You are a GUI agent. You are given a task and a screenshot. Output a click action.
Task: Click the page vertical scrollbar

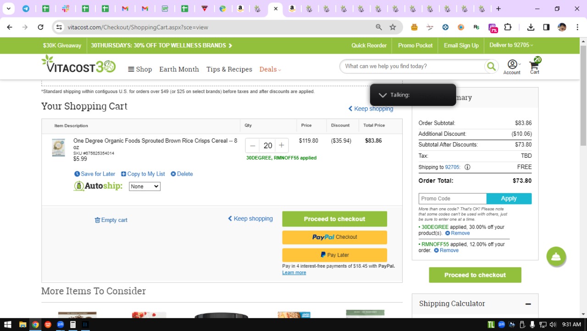click(x=583, y=96)
